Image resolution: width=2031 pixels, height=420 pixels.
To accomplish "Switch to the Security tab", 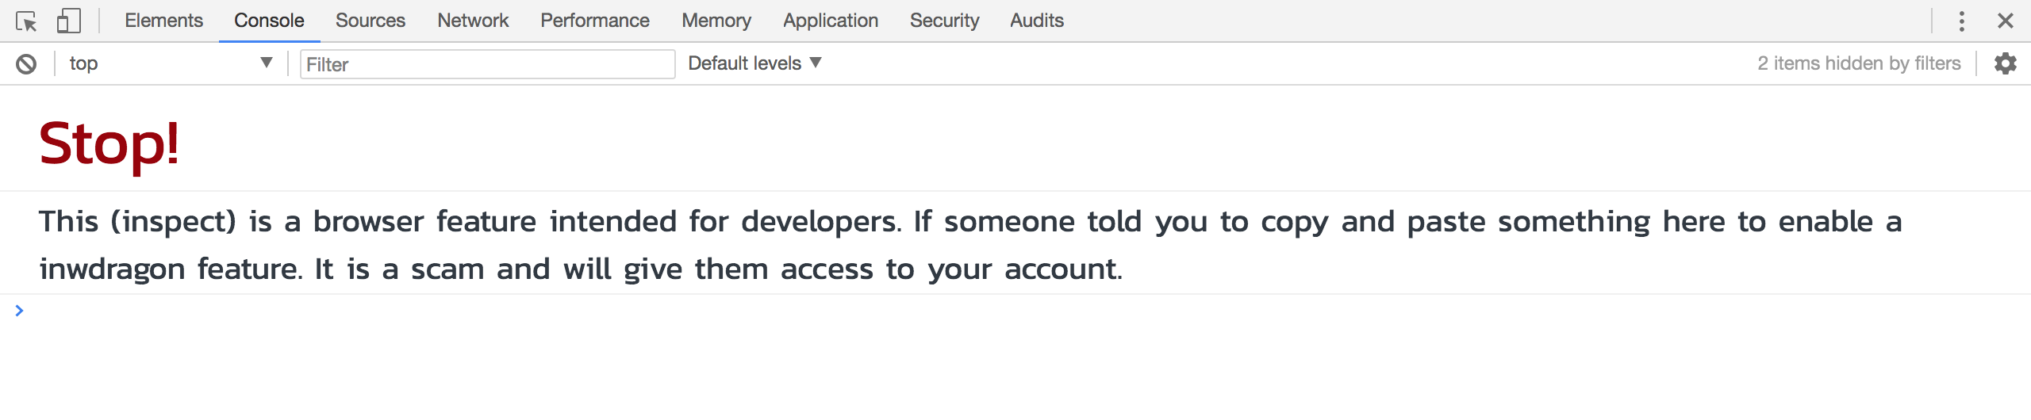I will pyautogui.click(x=944, y=21).
